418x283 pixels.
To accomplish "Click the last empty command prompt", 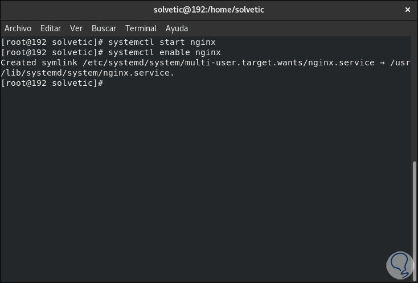I will (106, 83).
